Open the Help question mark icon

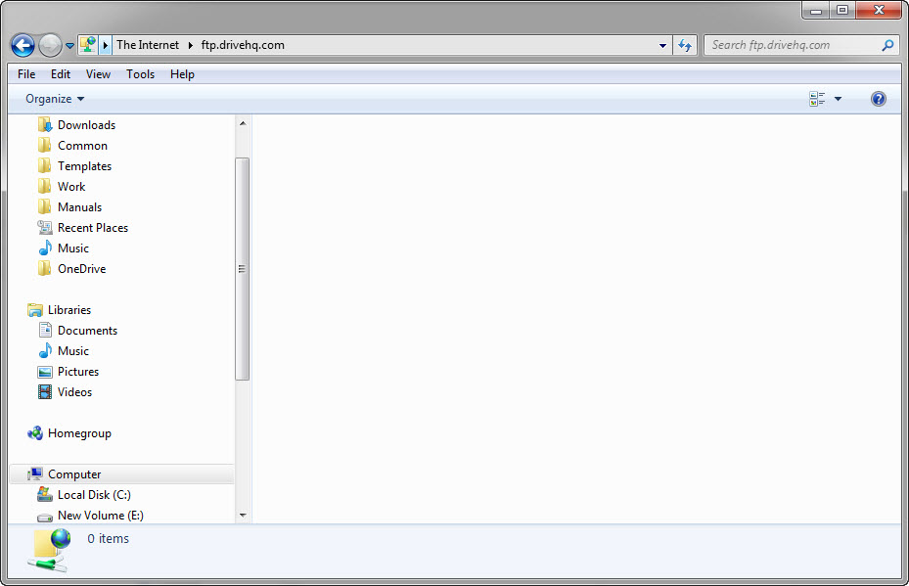pos(878,99)
